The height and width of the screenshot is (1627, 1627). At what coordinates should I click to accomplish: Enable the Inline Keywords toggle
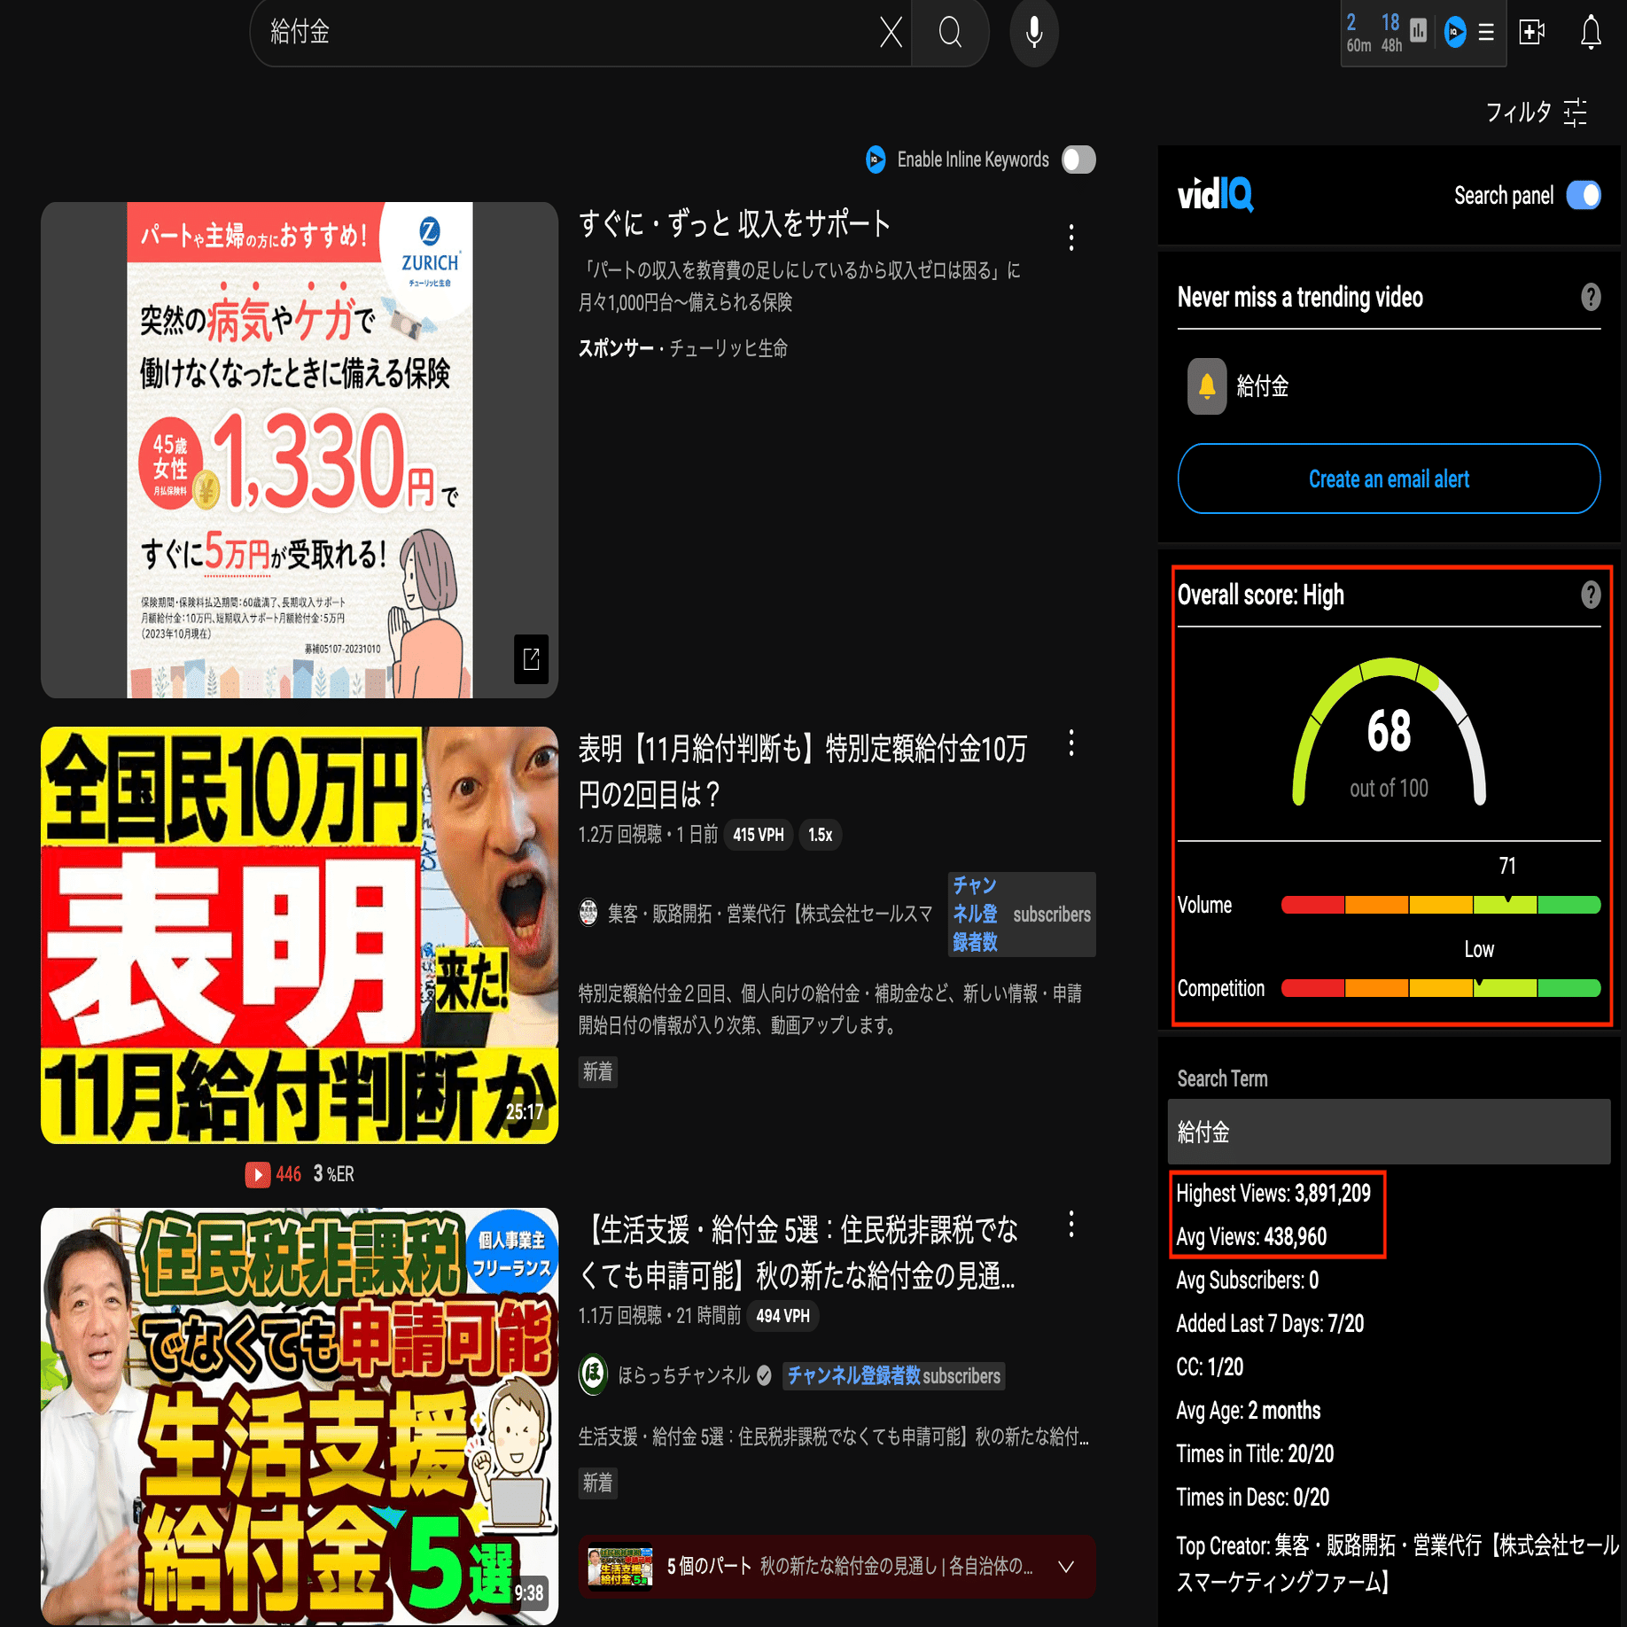pos(1078,160)
